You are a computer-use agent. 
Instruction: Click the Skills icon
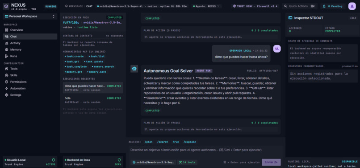click(x=6, y=75)
